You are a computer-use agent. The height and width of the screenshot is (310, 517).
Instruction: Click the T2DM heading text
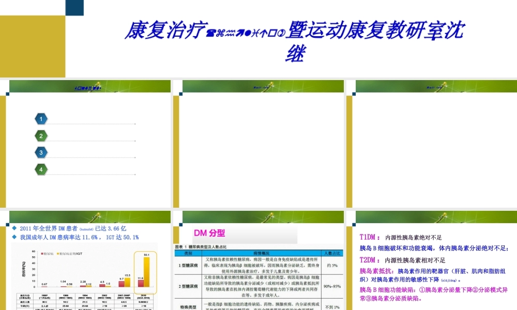tap(369, 260)
